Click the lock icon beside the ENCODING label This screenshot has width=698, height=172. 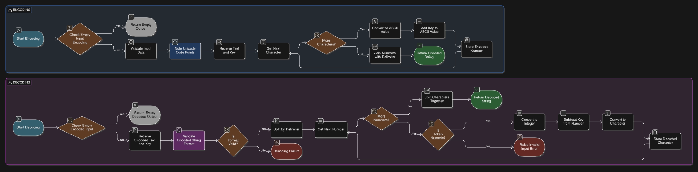[x=10, y=10]
